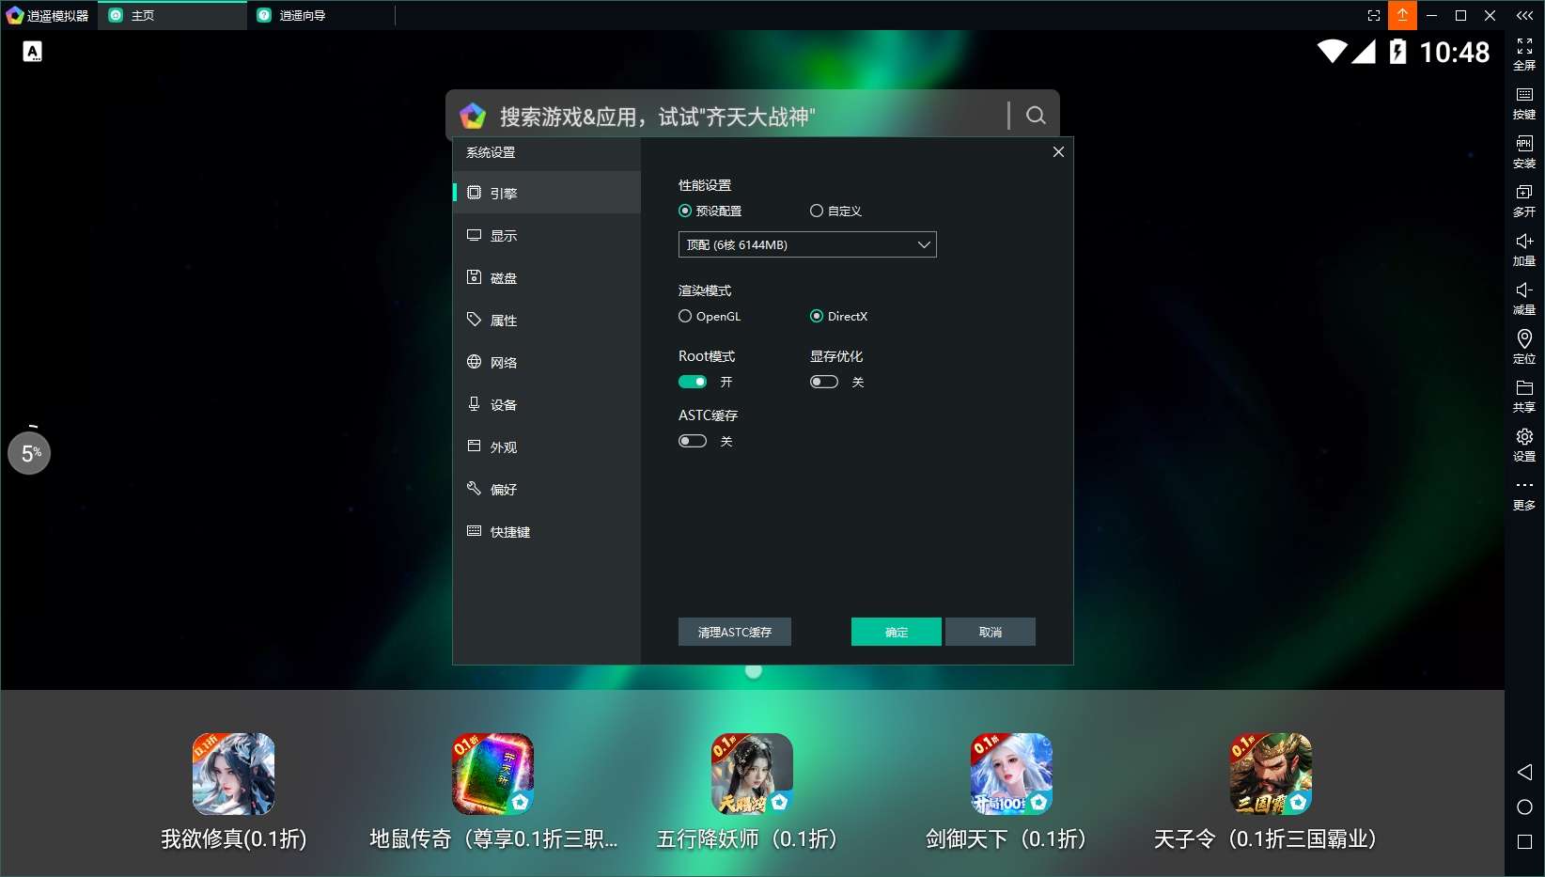Open the 网络 settings section
The height and width of the screenshot is (877, 1545).
(x=504, y=363)
